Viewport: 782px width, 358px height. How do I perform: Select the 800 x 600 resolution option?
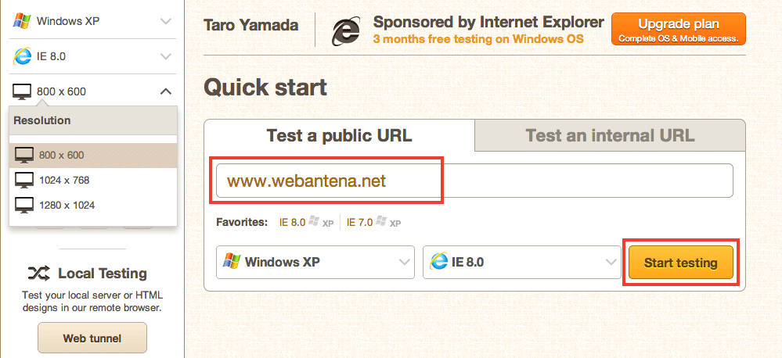(93, 156)
